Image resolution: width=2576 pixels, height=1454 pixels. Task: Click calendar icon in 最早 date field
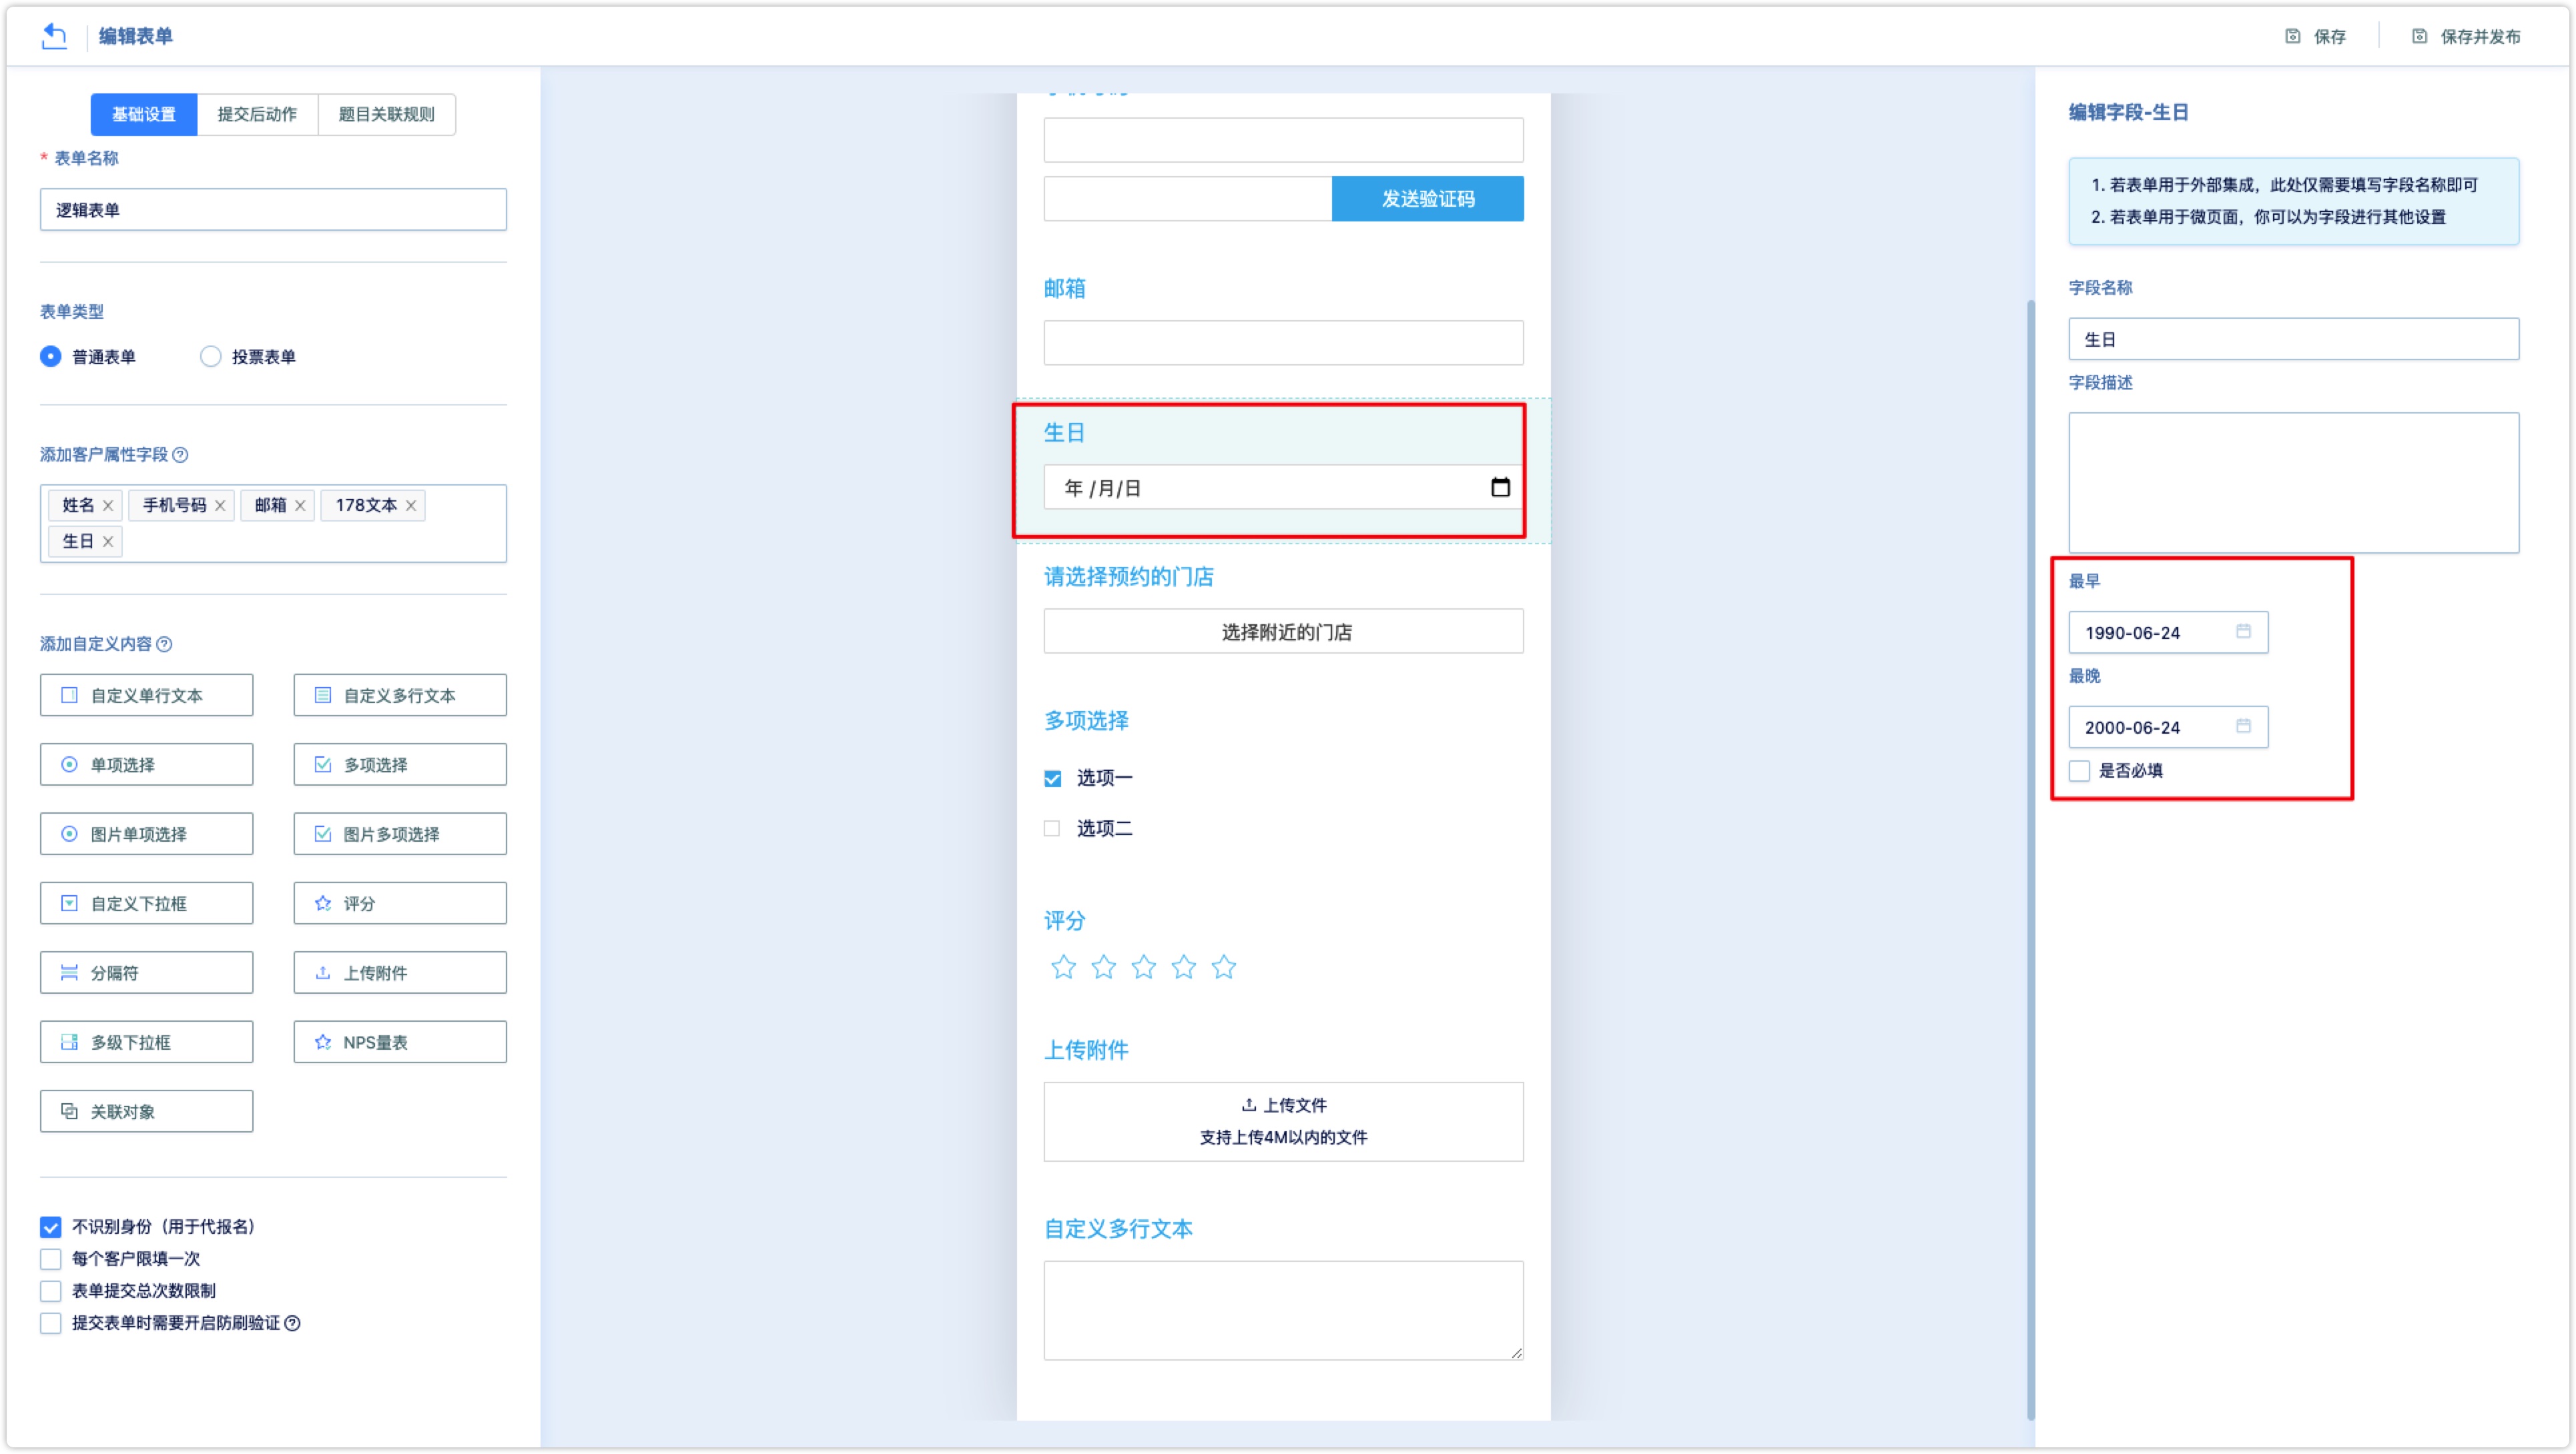(2243, 632)
